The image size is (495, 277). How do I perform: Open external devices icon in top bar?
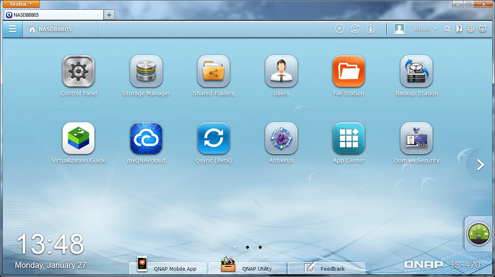pos(355,29)
